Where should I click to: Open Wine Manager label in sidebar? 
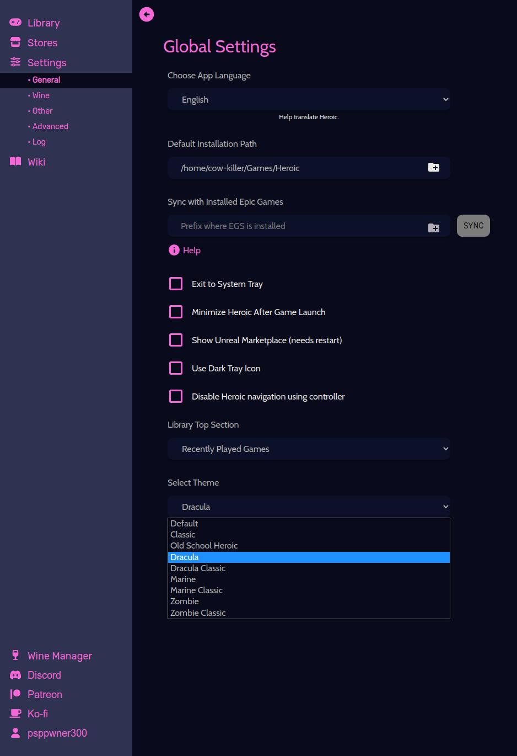(x=60, y=656)
